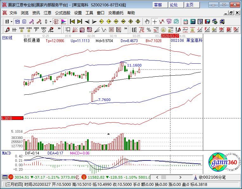Click the 日K线 chart label
This screenshot has width=242, height=189.
7,38
